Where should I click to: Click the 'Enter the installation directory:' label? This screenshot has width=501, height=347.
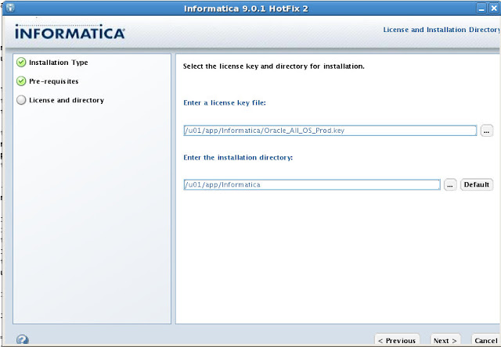[x=238, y=158]
